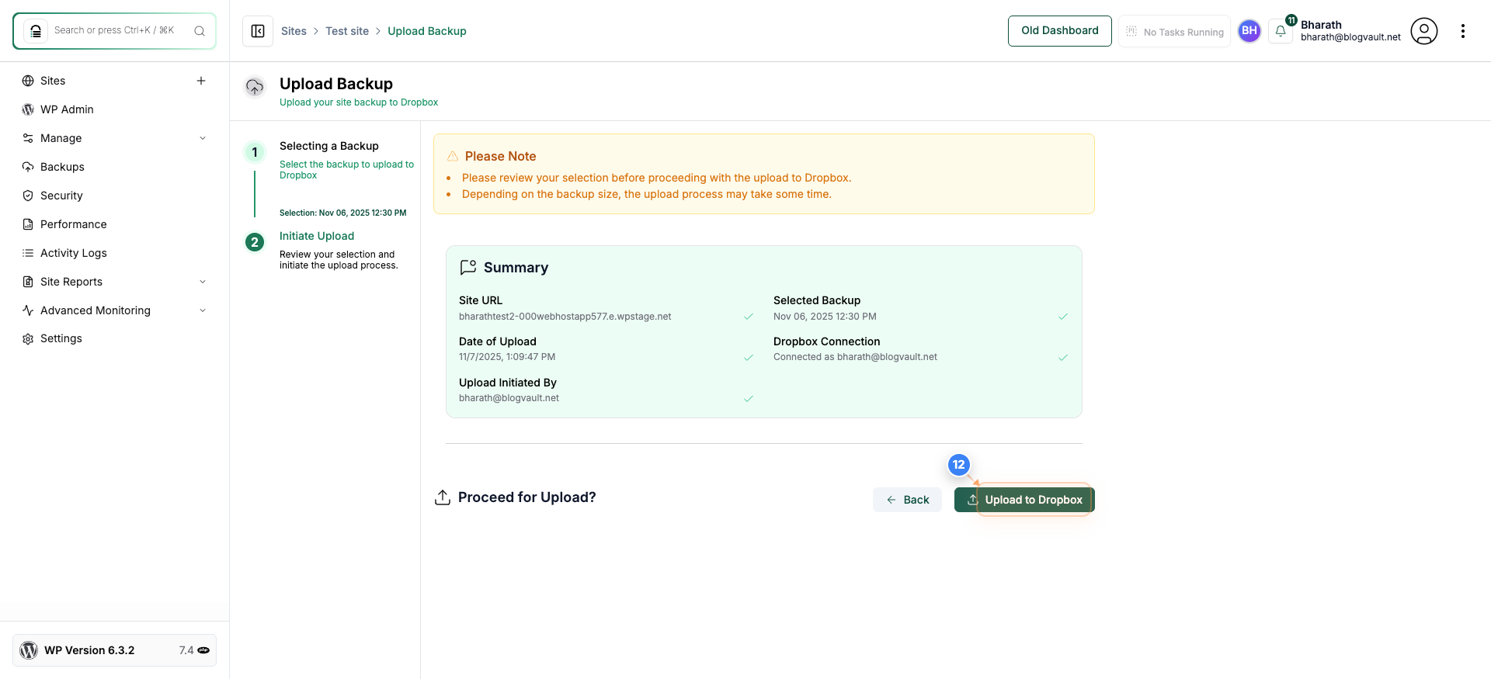This screenshot has height=679, width=1491.
Task: Click the checkmark in the Date of Upload row
Action: click(x=749, y=358)
